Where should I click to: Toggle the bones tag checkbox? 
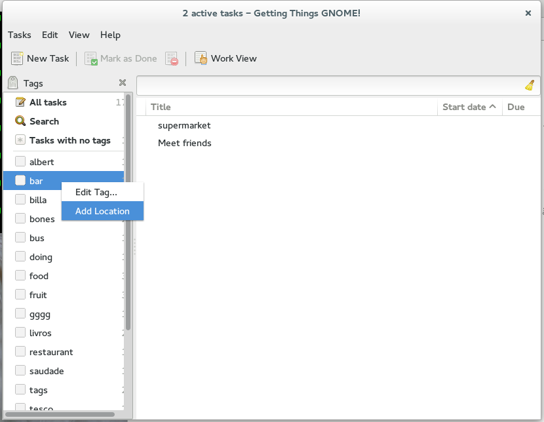[x=20, y=218]
